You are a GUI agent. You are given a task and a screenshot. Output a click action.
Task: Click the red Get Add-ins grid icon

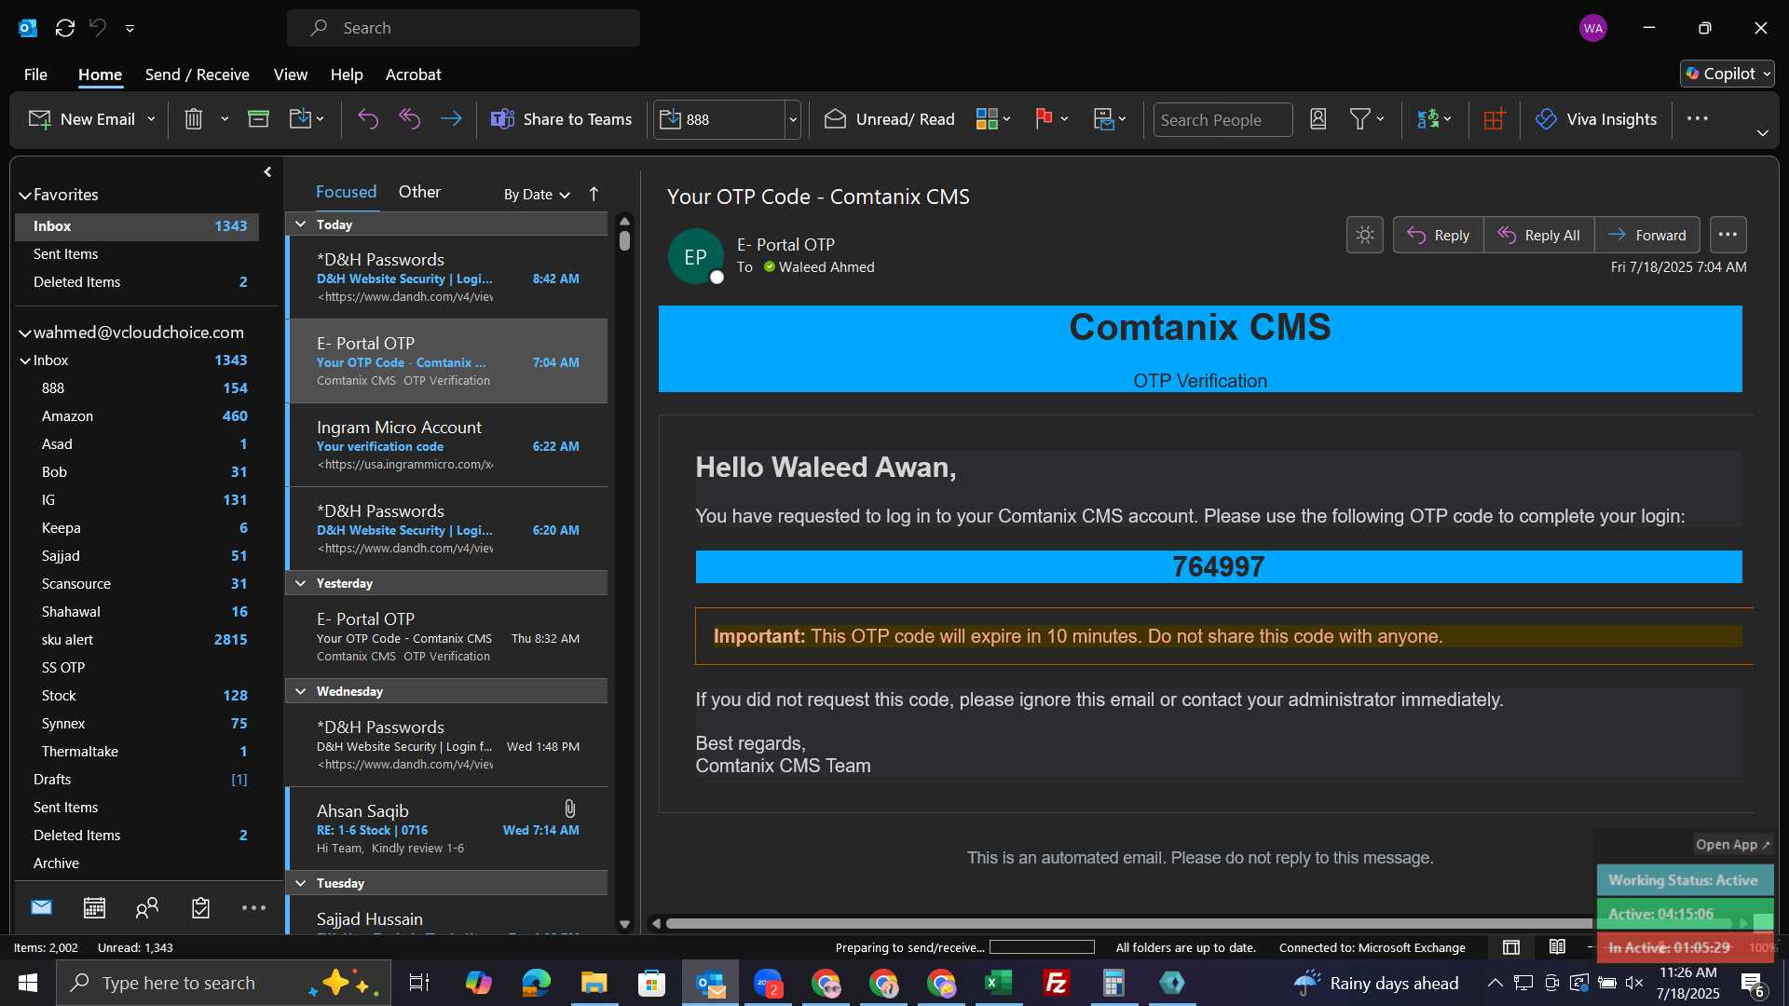click(1495, 119)
